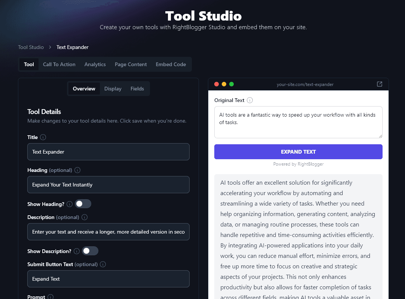The image size is (405, 299).
Task: Click the Title input containing Text Expander
Action: [x=108, y=152]
